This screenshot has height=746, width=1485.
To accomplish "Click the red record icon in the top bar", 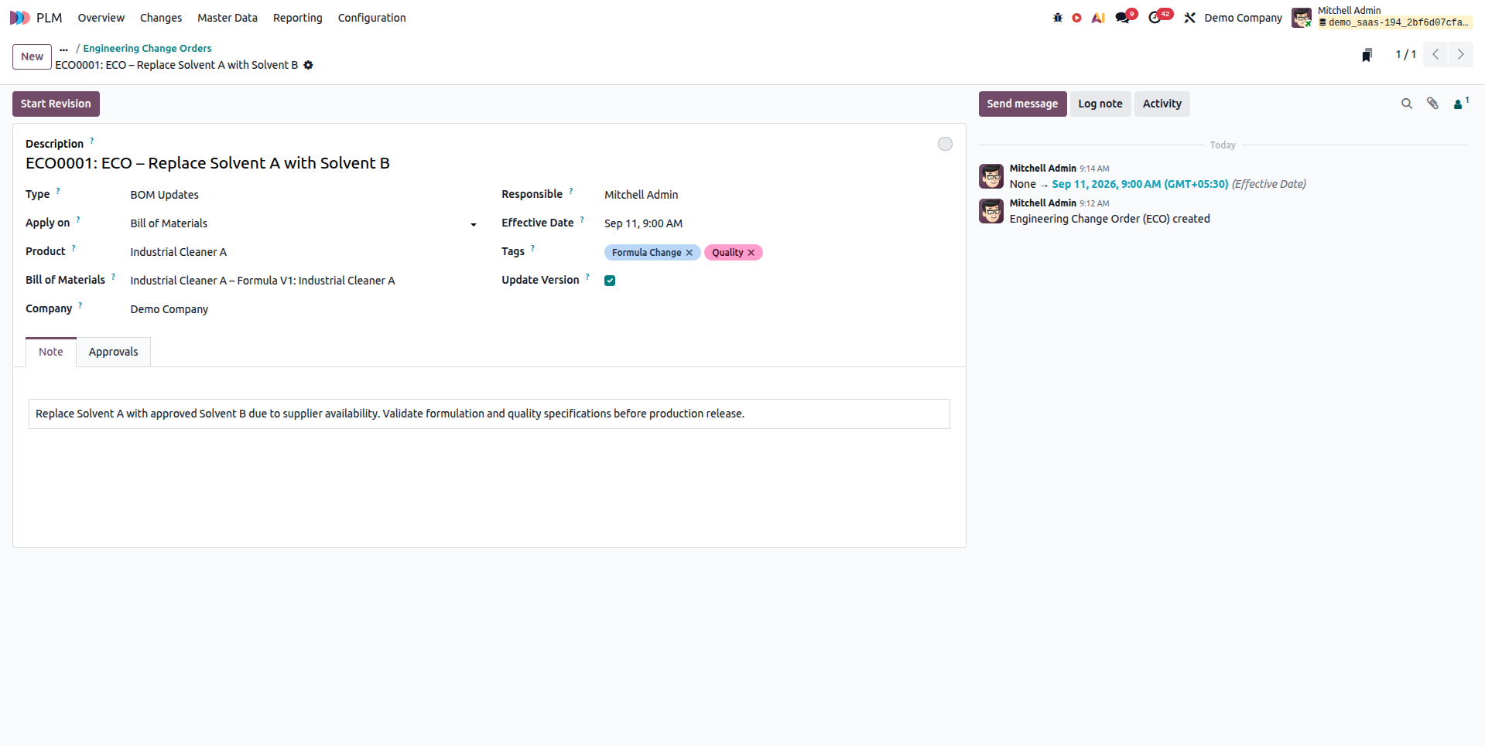I will click(1076, 18).
